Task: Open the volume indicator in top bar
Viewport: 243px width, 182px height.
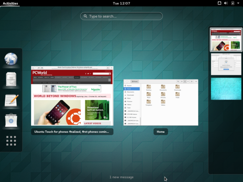Action: click(x=226, y=3)
